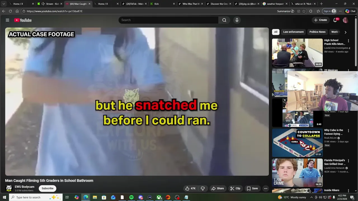Open Florida Principal's Son video thumbnail
The height and width of the screenshot is (201, 358).
coord(297,173)
